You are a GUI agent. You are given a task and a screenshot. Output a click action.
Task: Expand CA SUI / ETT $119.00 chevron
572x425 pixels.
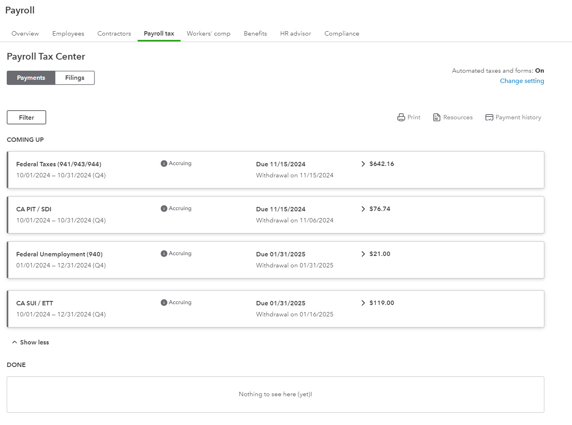point(363,303)
